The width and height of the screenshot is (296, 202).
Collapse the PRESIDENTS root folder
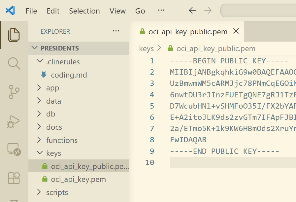[35, 48]
